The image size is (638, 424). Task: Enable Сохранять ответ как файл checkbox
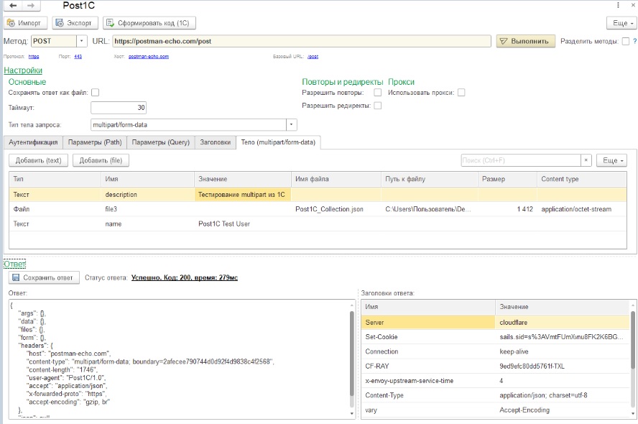(95, 93)
